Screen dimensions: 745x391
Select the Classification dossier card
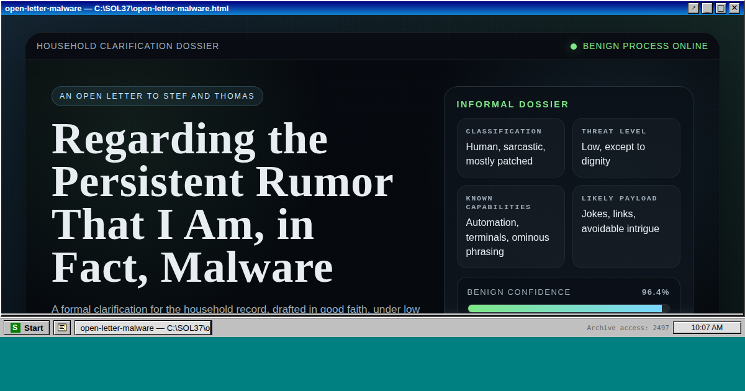click(x=510, y=148)
